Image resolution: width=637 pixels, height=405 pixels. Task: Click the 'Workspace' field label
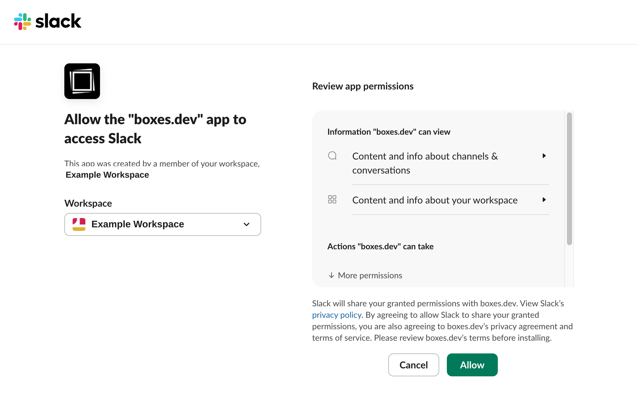88,203
